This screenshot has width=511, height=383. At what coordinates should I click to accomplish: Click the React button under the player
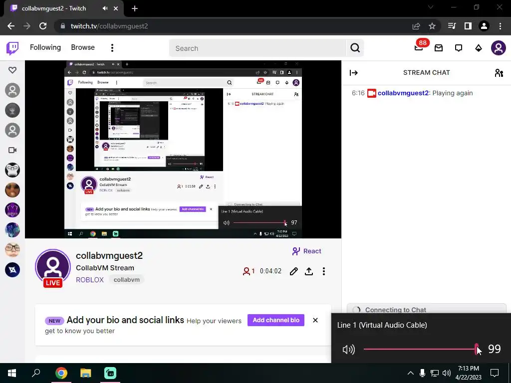click(307, 251)
